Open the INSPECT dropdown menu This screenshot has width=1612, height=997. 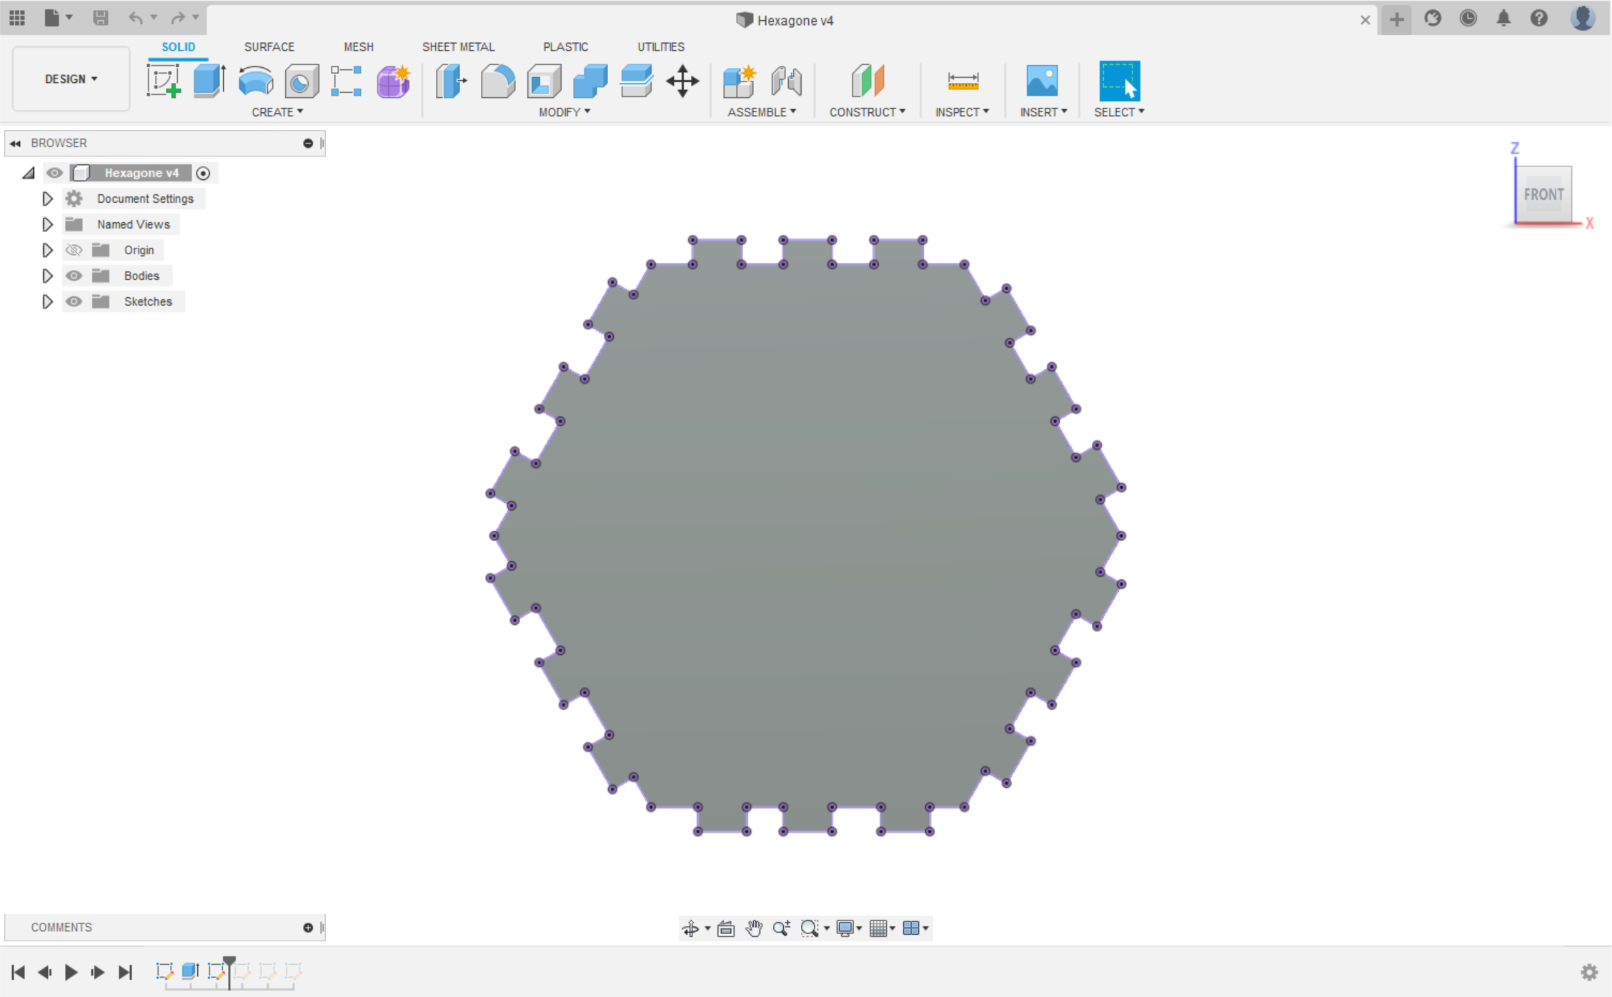[x=962, y=112]
